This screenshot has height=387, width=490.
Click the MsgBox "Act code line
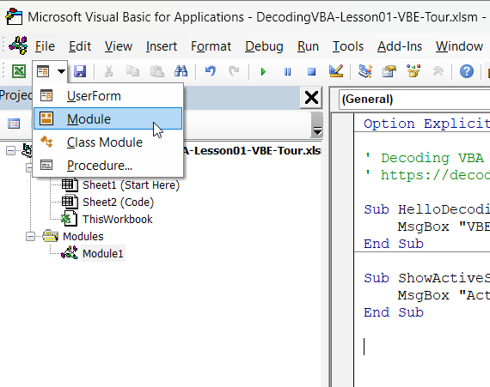tap(444, 295)
